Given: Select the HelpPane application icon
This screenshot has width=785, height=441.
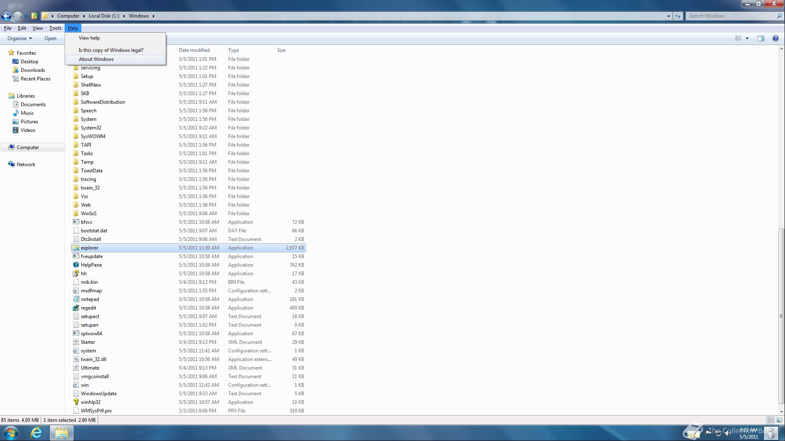Looking at the screenshot, I should point(76,265).
